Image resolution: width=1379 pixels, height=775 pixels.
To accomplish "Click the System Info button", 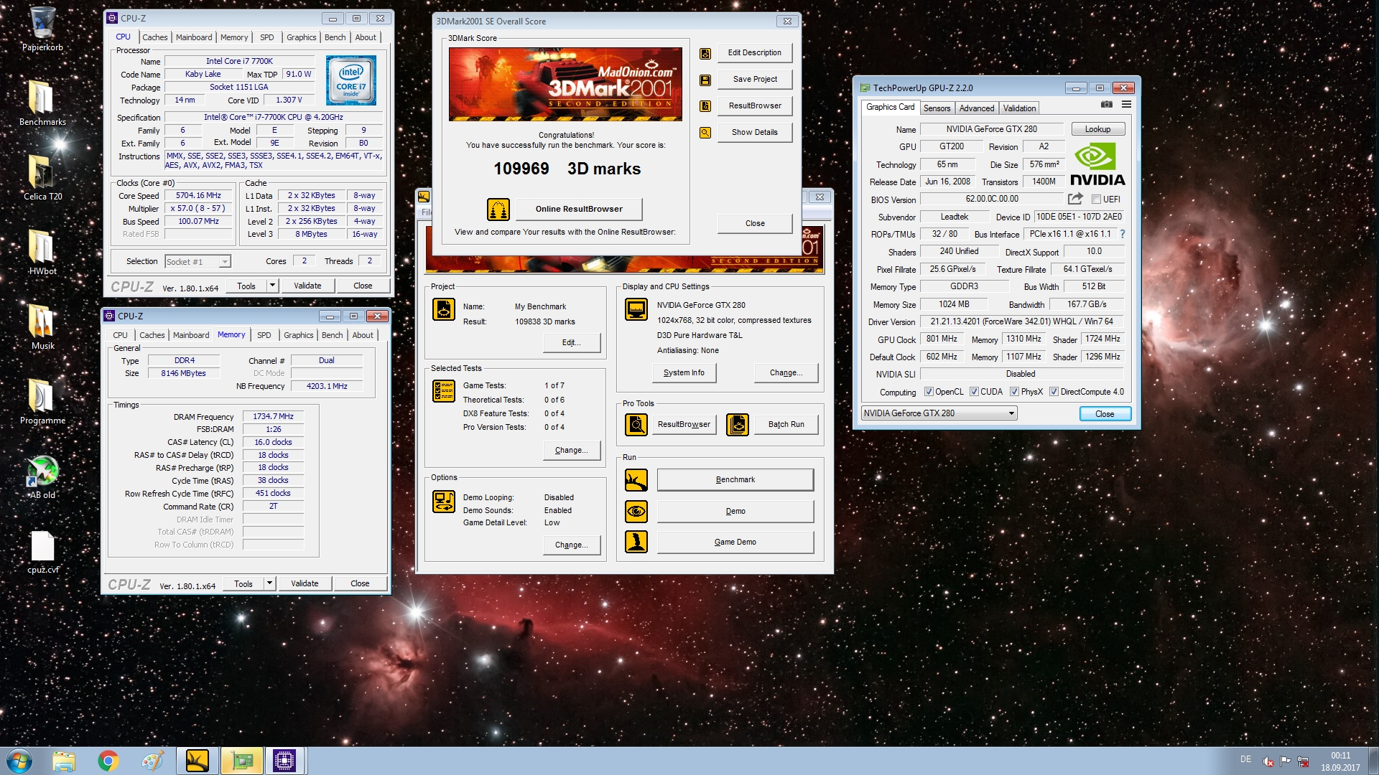I will coord(684,372).
